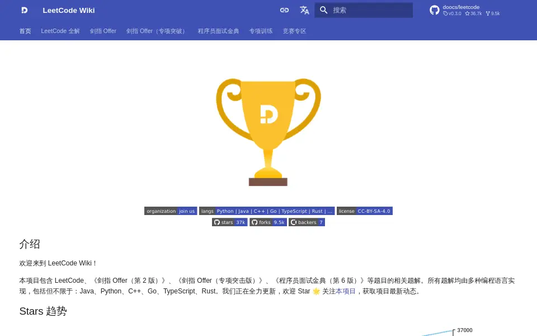Click the backers 7 badge
The height and width of the screenshot is (336, 537).
tap(307, 222)
